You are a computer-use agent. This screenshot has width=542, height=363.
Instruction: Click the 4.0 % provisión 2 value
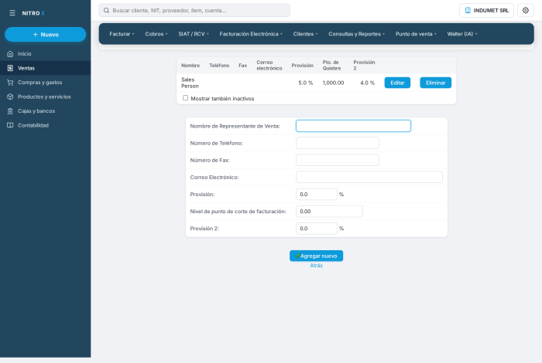pos(368,83)
